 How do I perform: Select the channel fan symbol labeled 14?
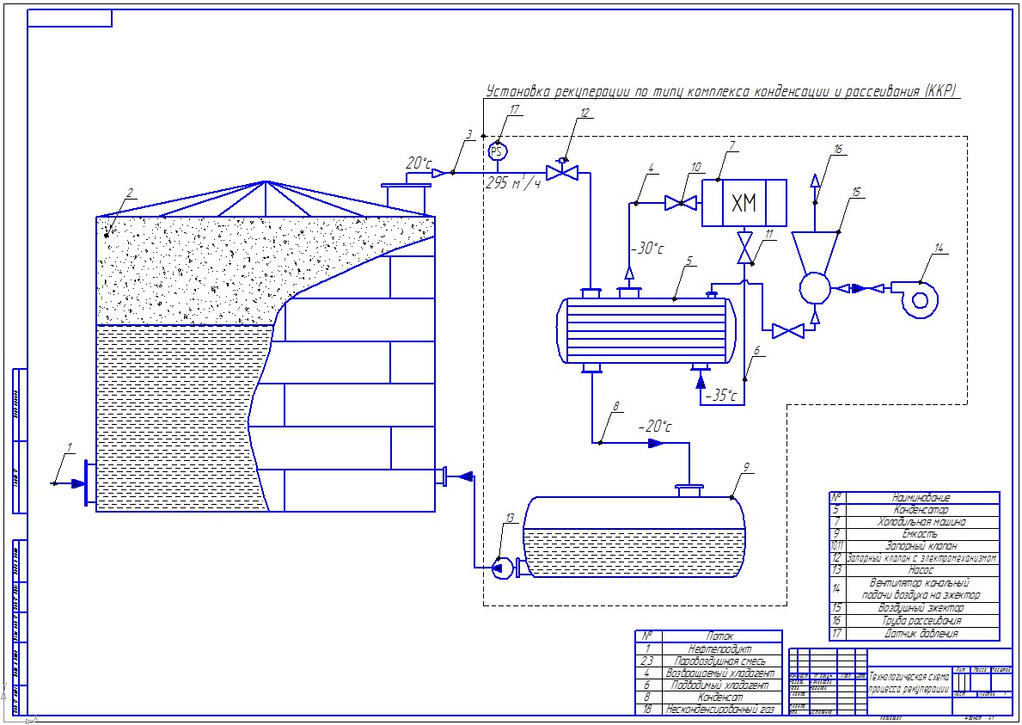coord(915,300)
